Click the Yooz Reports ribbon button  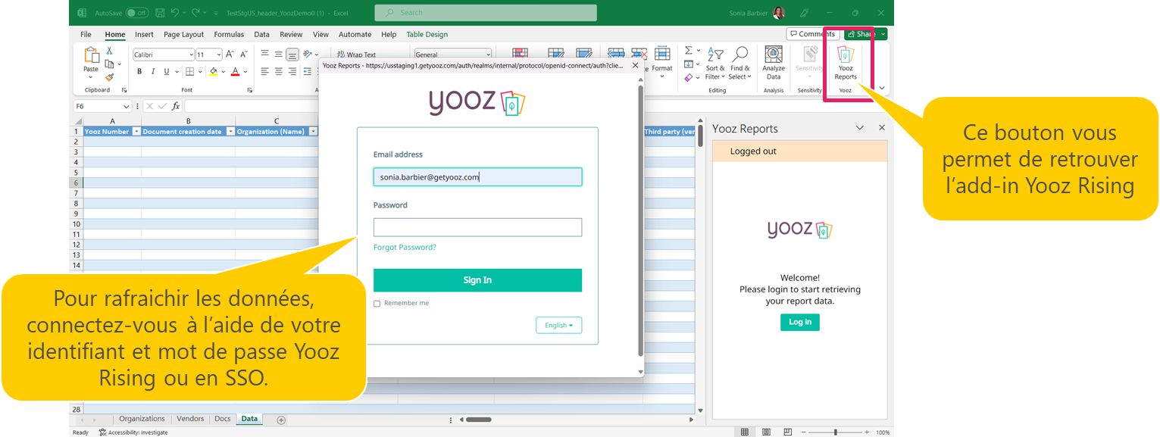click(846, 62)
